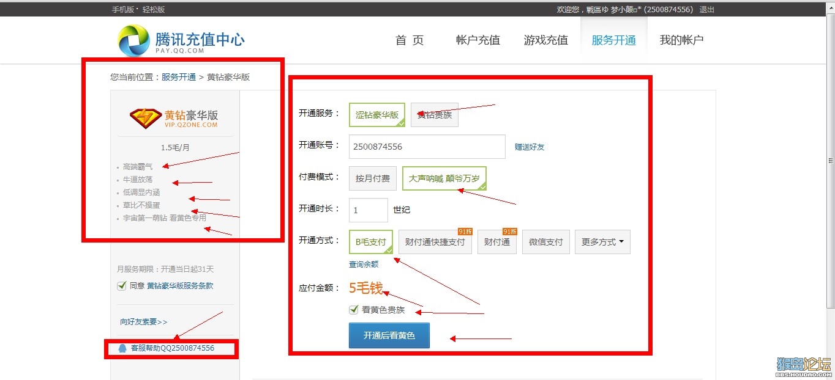Click the 宇宙第一萌钻 看黄色专用 list item

point(164,218)
